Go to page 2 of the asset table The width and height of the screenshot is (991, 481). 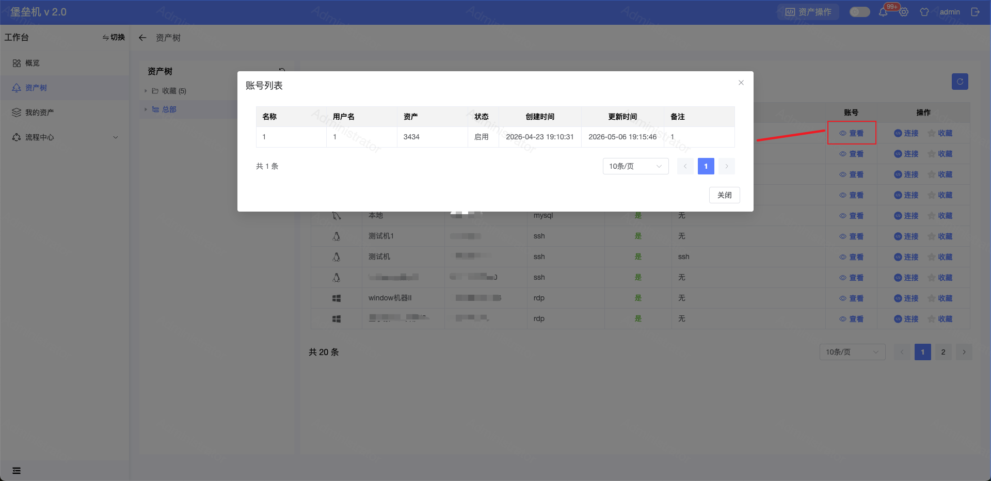pyautogui.click(x=944, y=352)
